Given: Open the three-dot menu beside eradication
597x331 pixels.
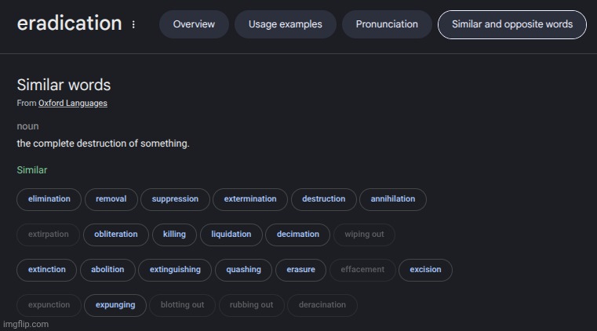Looking at the screenshot, I should click(133, 24).
